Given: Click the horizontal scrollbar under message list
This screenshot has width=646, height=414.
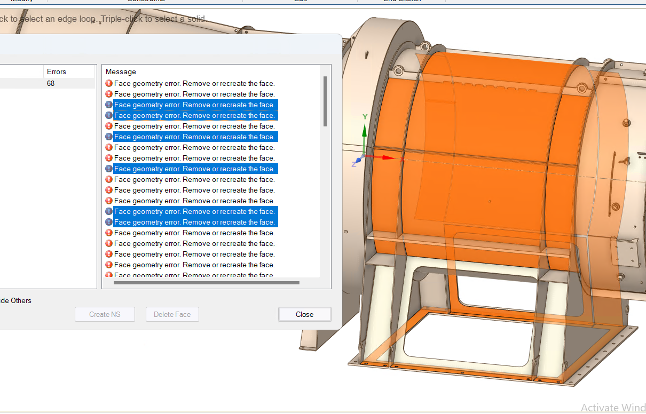Looking at the screenshot, I should pyautogui.click(x=207, y=283).
